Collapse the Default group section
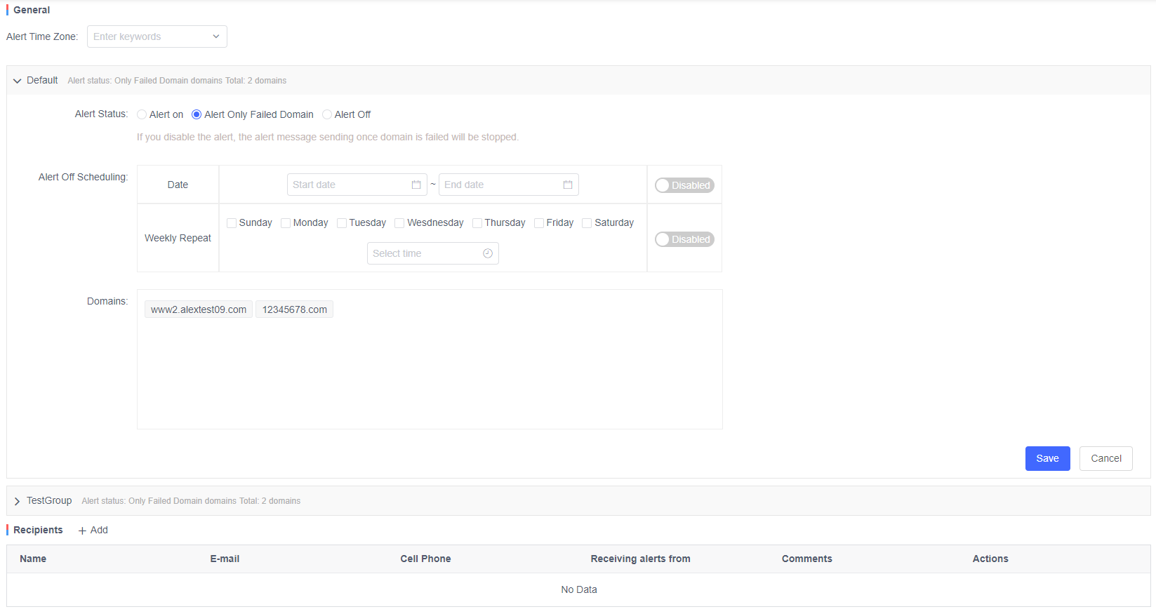 click(x=18, y=81)
